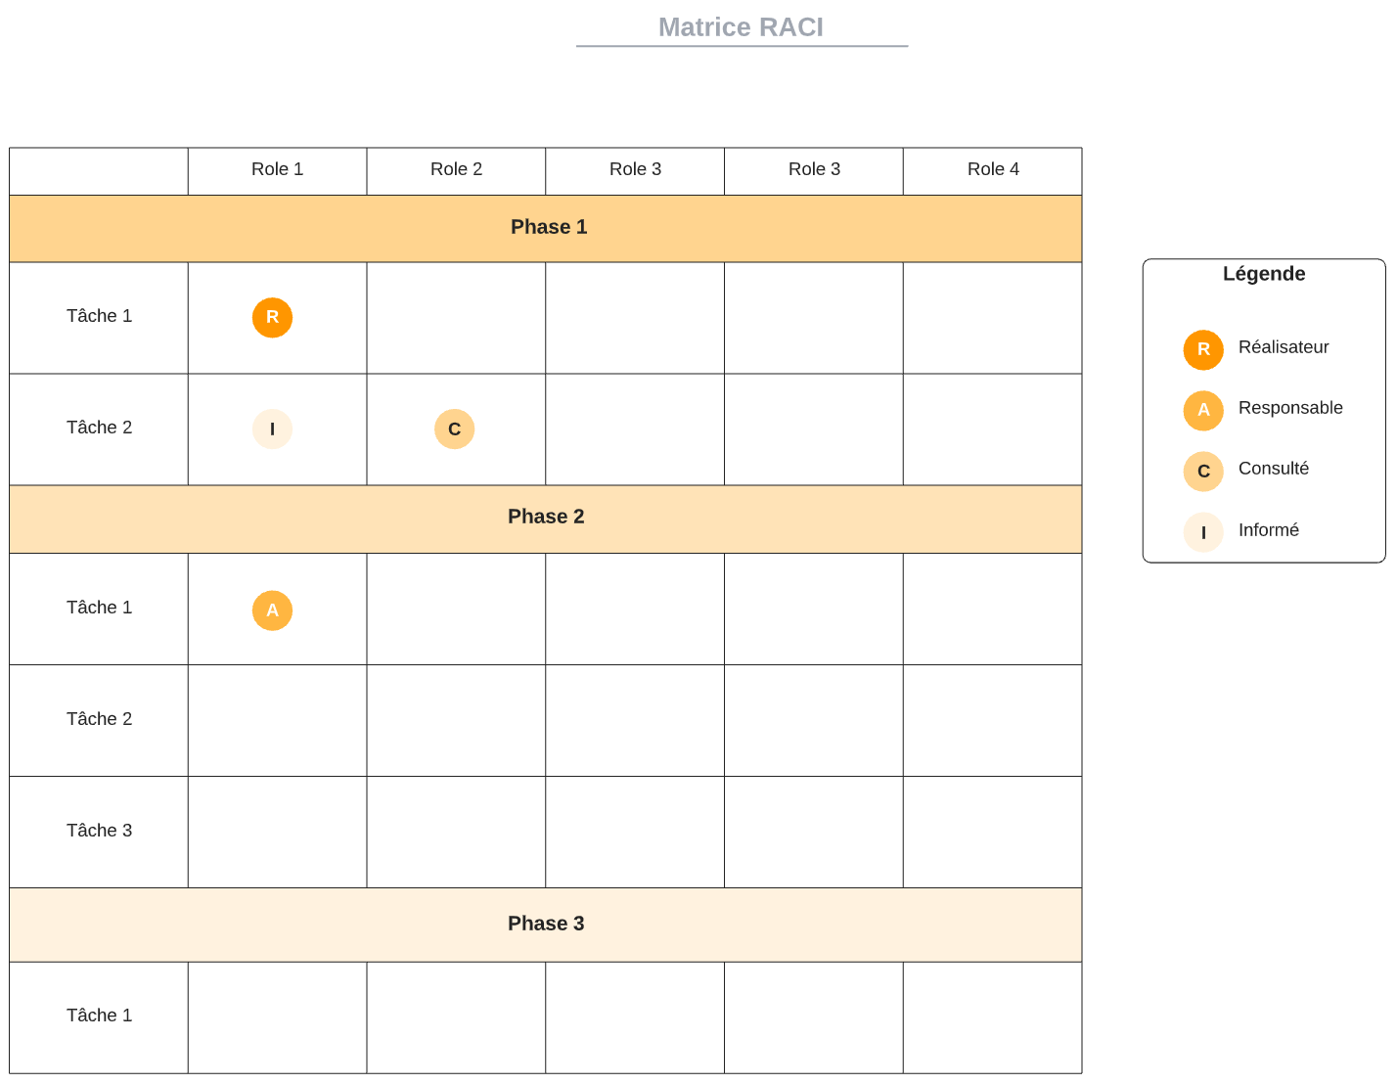Click the Tâche 3 row label
Screen dimensions: 1397x1084
pos(99,831)
